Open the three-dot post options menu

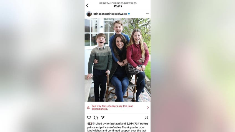[147, 14]
